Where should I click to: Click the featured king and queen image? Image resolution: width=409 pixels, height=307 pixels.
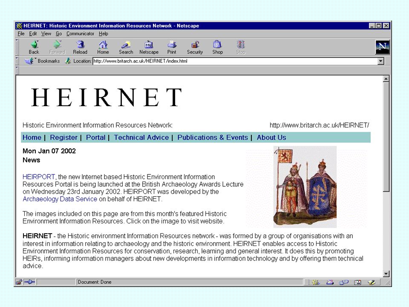click(305, 187)
